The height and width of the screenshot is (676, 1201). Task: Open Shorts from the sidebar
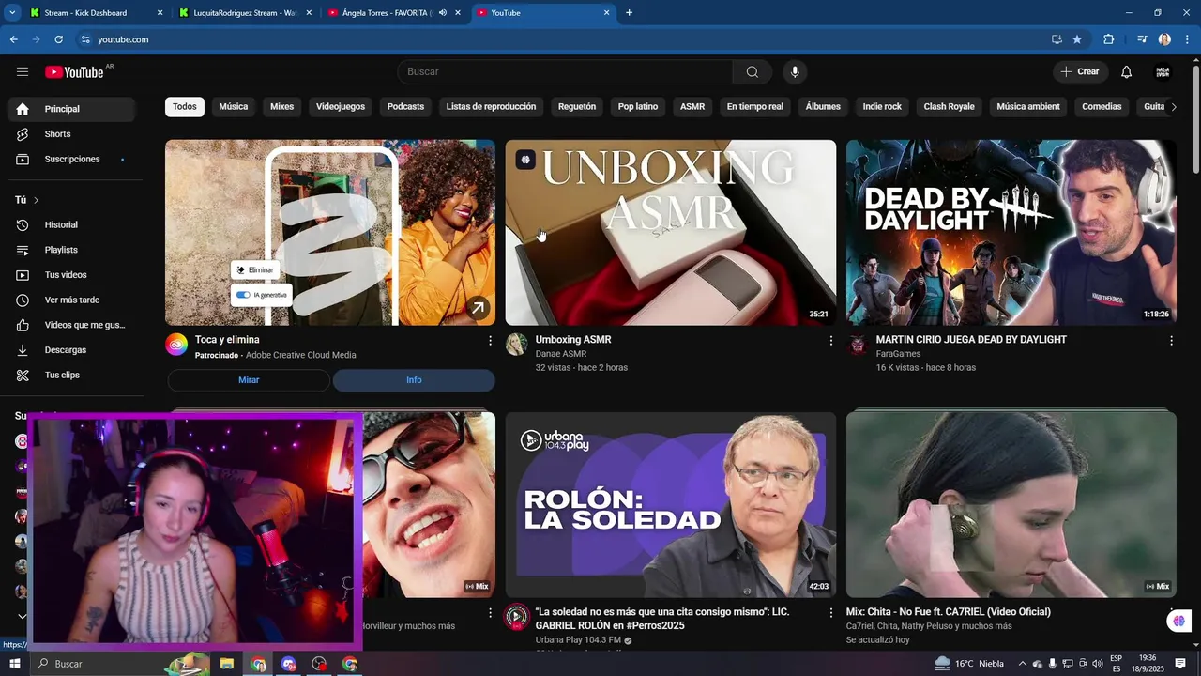click(x=72, y=134)
